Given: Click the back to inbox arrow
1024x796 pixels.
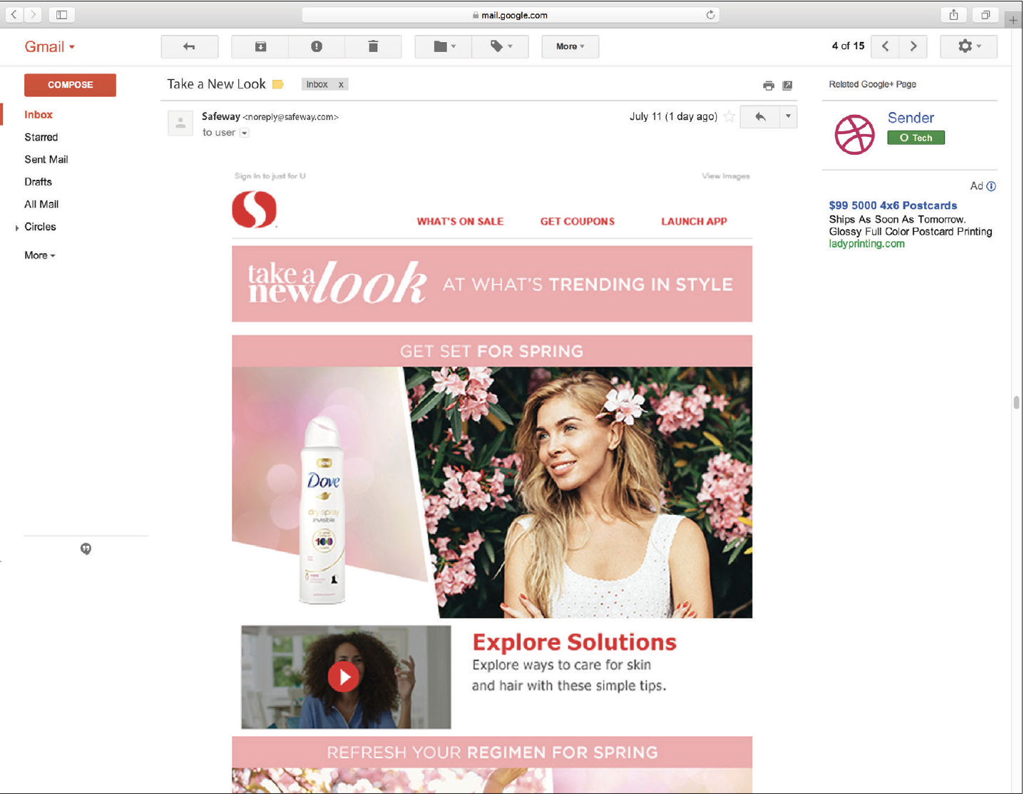Looking at the screenshot, I should click(x=190, y=46).
